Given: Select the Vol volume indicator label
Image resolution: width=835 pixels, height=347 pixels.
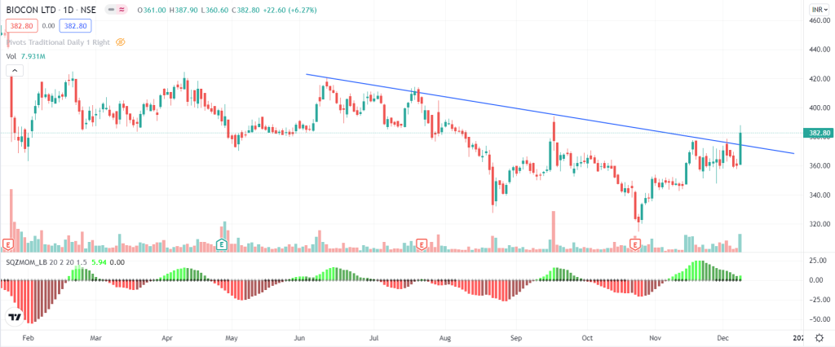Looking at the screenshot, I should [11, 56].
